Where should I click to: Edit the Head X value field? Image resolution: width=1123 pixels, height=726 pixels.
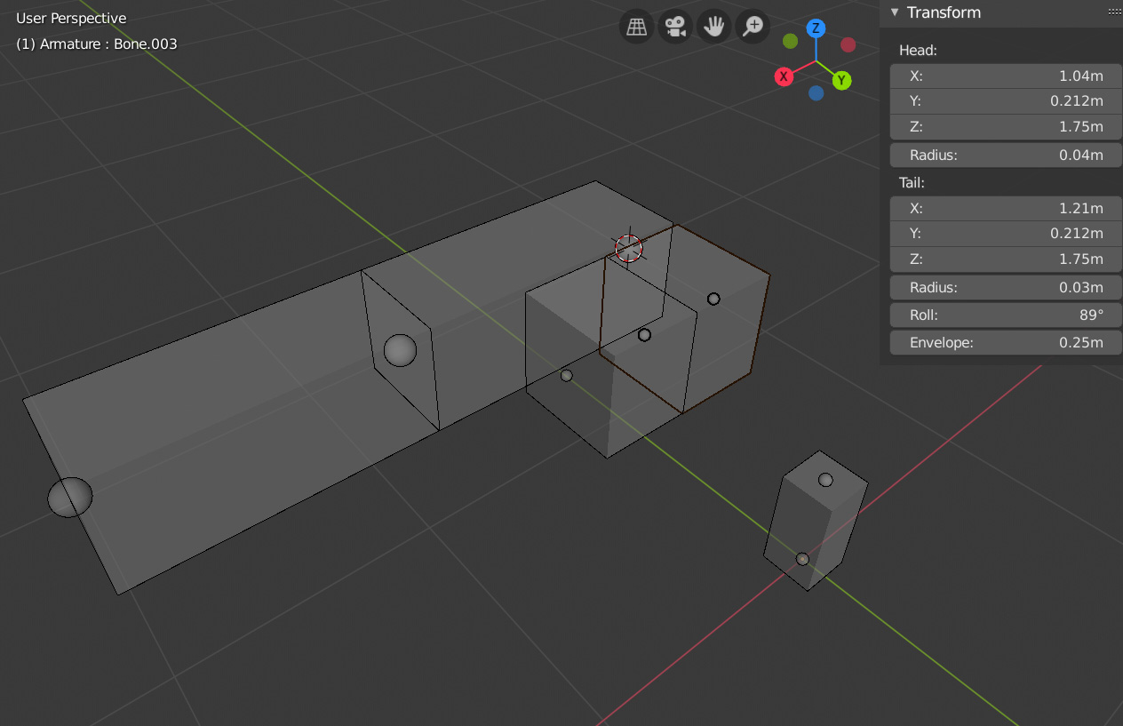[1005, 76]
